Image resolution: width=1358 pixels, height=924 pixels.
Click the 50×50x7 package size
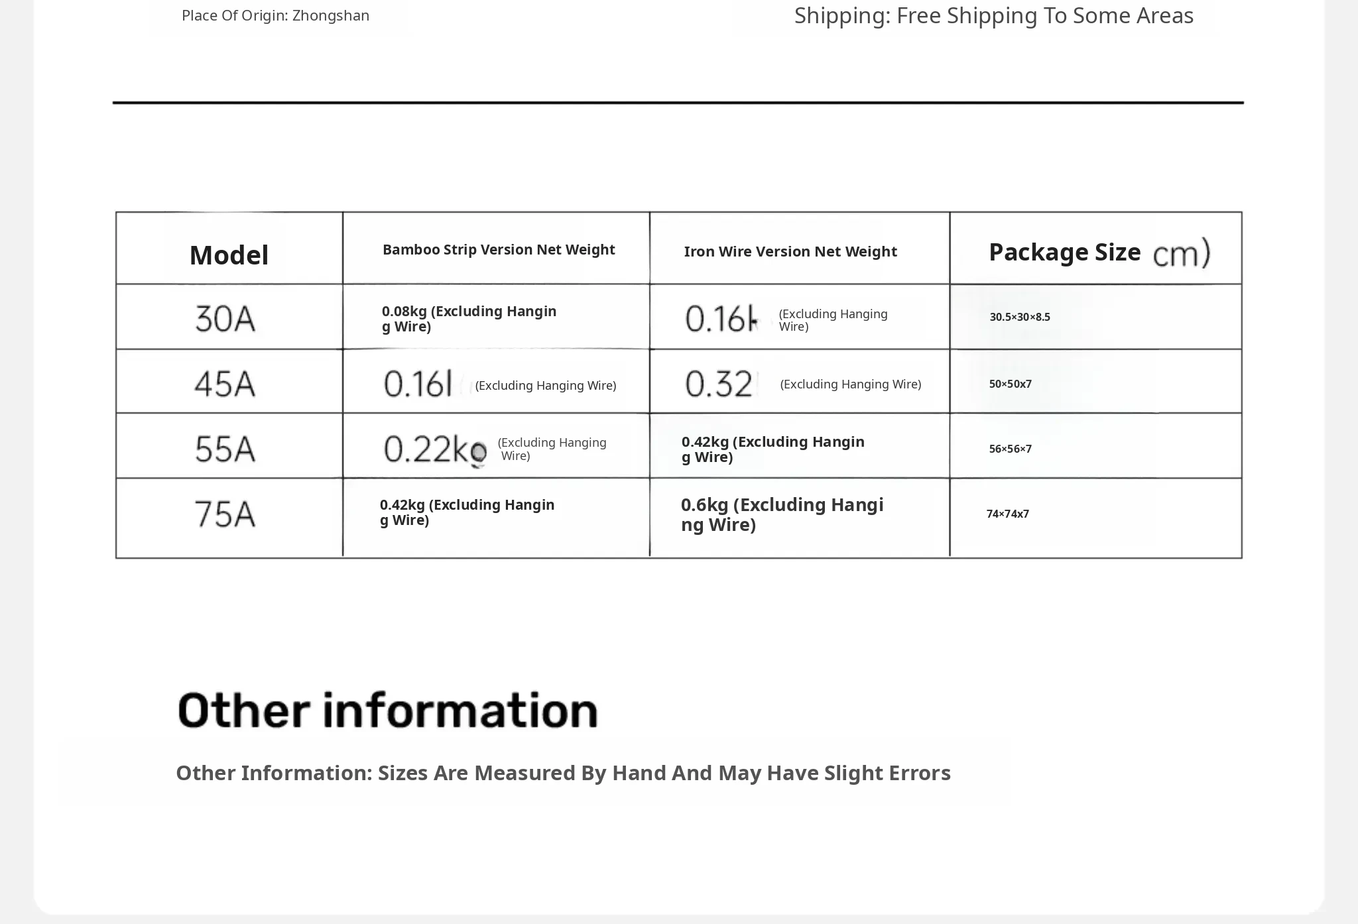point(1010,384)
